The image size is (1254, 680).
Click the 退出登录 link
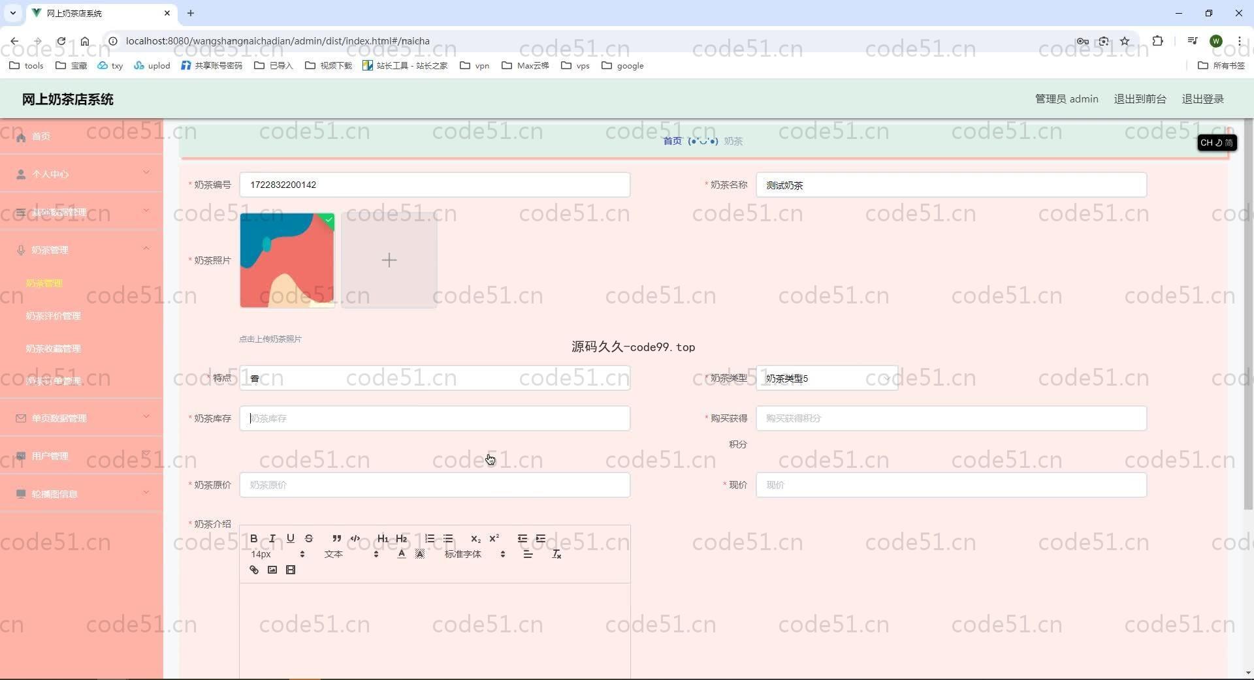click(x=1202, y=99)
